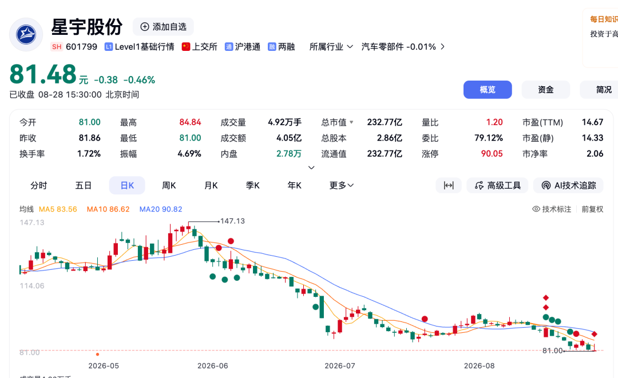
Task: Open 前复权 adjustment option
Action: [592, 209]
